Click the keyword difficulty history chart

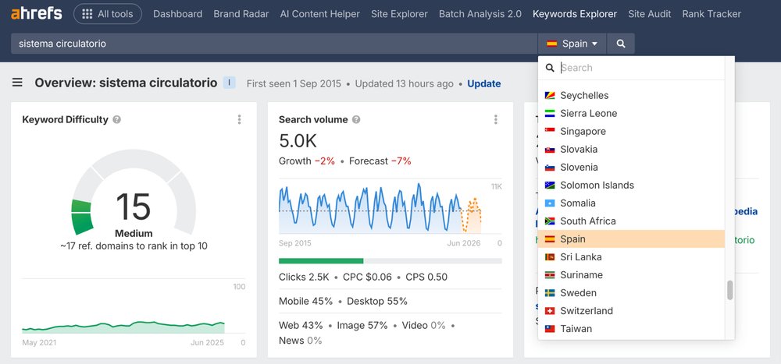coord(123,327)
